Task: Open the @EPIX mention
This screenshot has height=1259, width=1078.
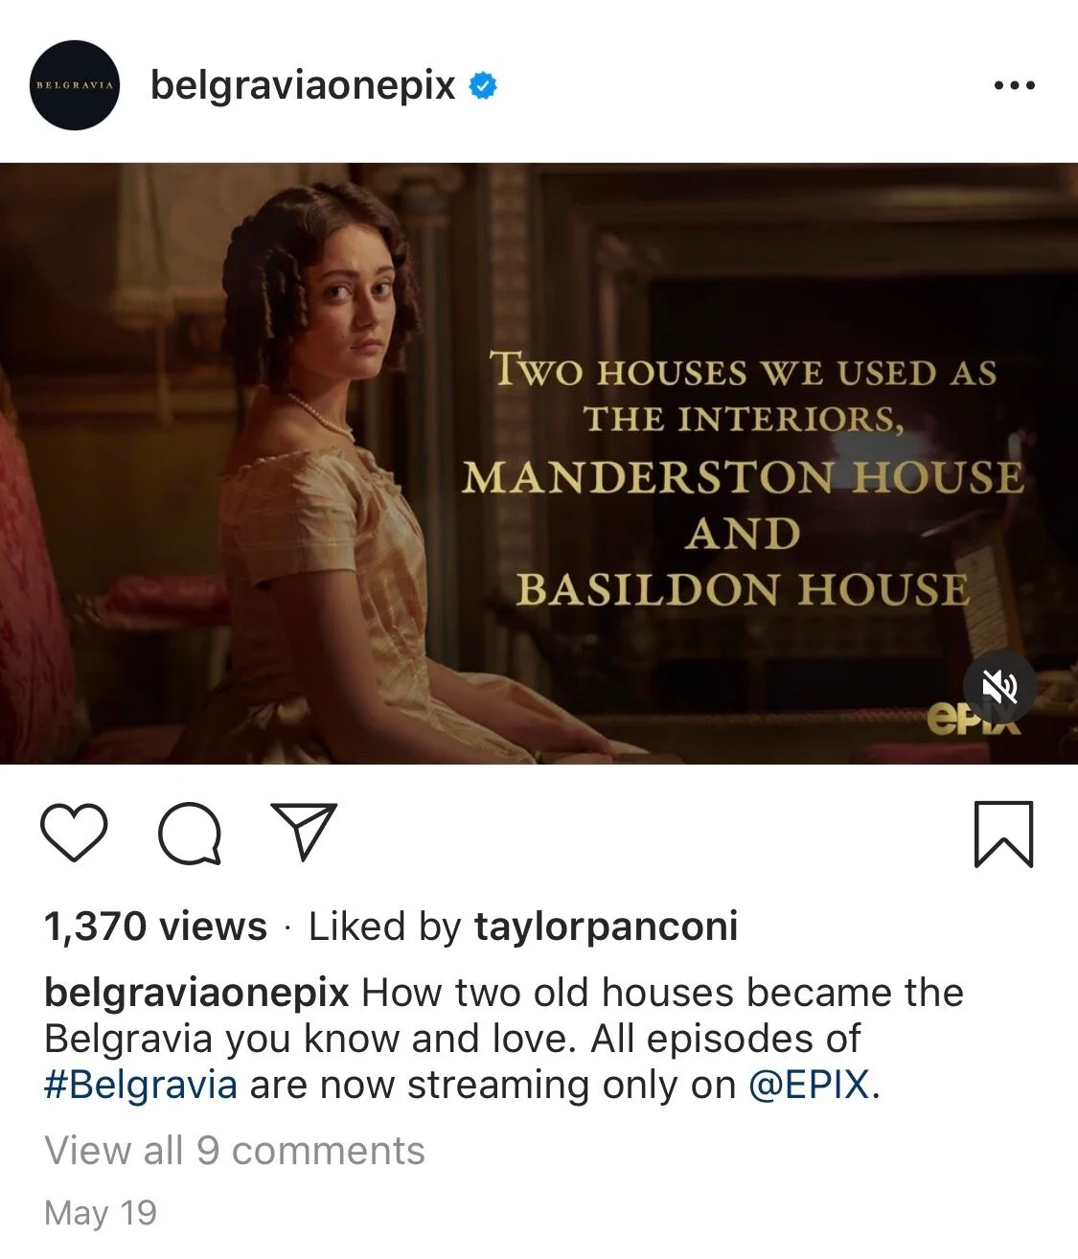Action: (809, 1085)
